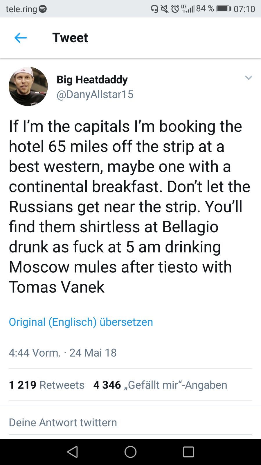Image resolution: width=261 pixels, height=465 pixels.
Task: Open the tweet options chevron menu
Action: [x=249, y=78]
